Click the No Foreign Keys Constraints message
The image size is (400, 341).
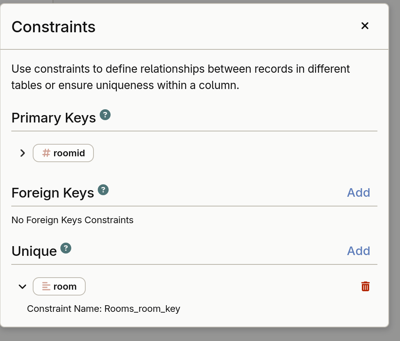point(72,220)
